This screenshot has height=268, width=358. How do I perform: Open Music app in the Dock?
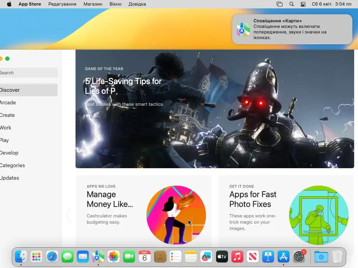click(x=237, y=257)
